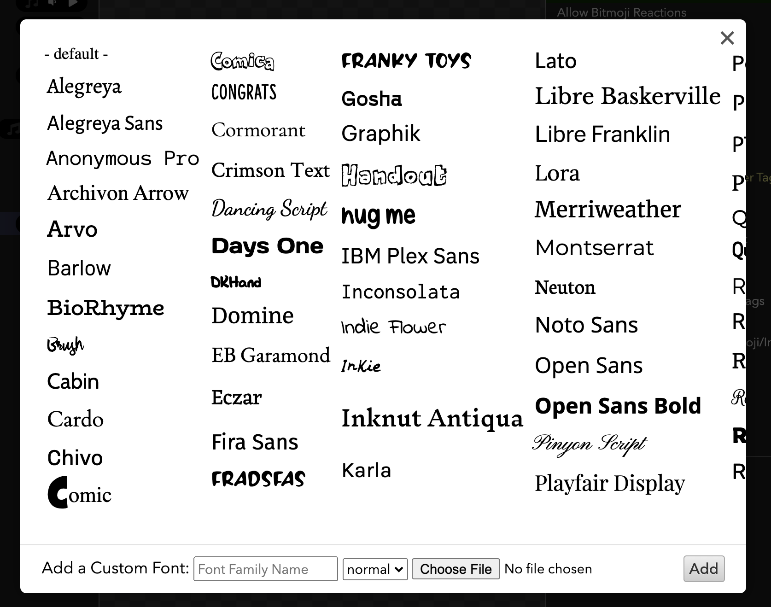Choose the FRADSFAS font

(258, 479)
